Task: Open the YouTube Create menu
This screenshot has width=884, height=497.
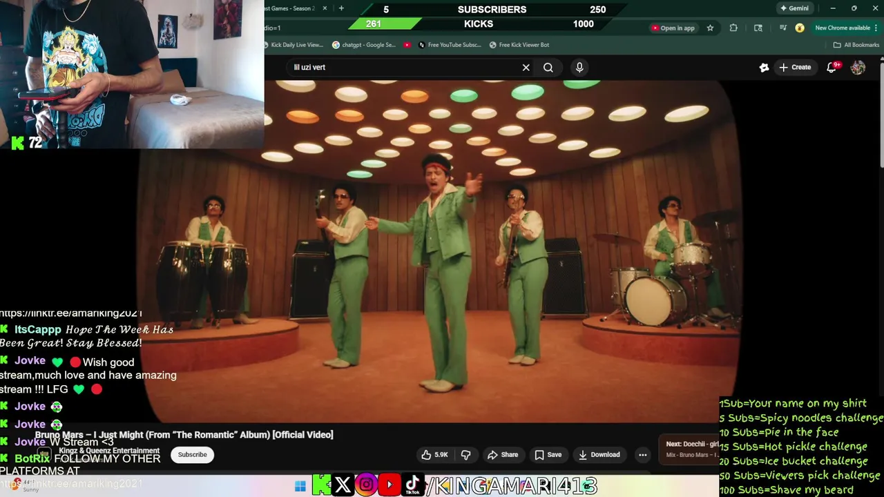Action: tap(795, 68)
